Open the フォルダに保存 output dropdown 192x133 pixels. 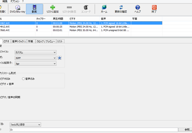[25, 124]
